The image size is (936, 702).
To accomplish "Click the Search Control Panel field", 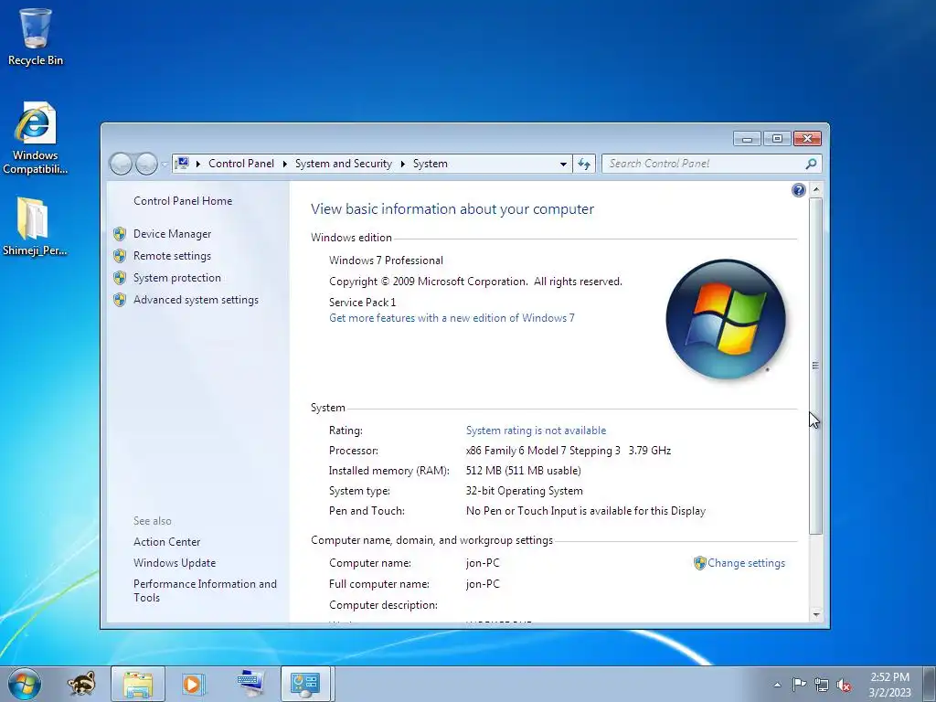I will (703, 164).
